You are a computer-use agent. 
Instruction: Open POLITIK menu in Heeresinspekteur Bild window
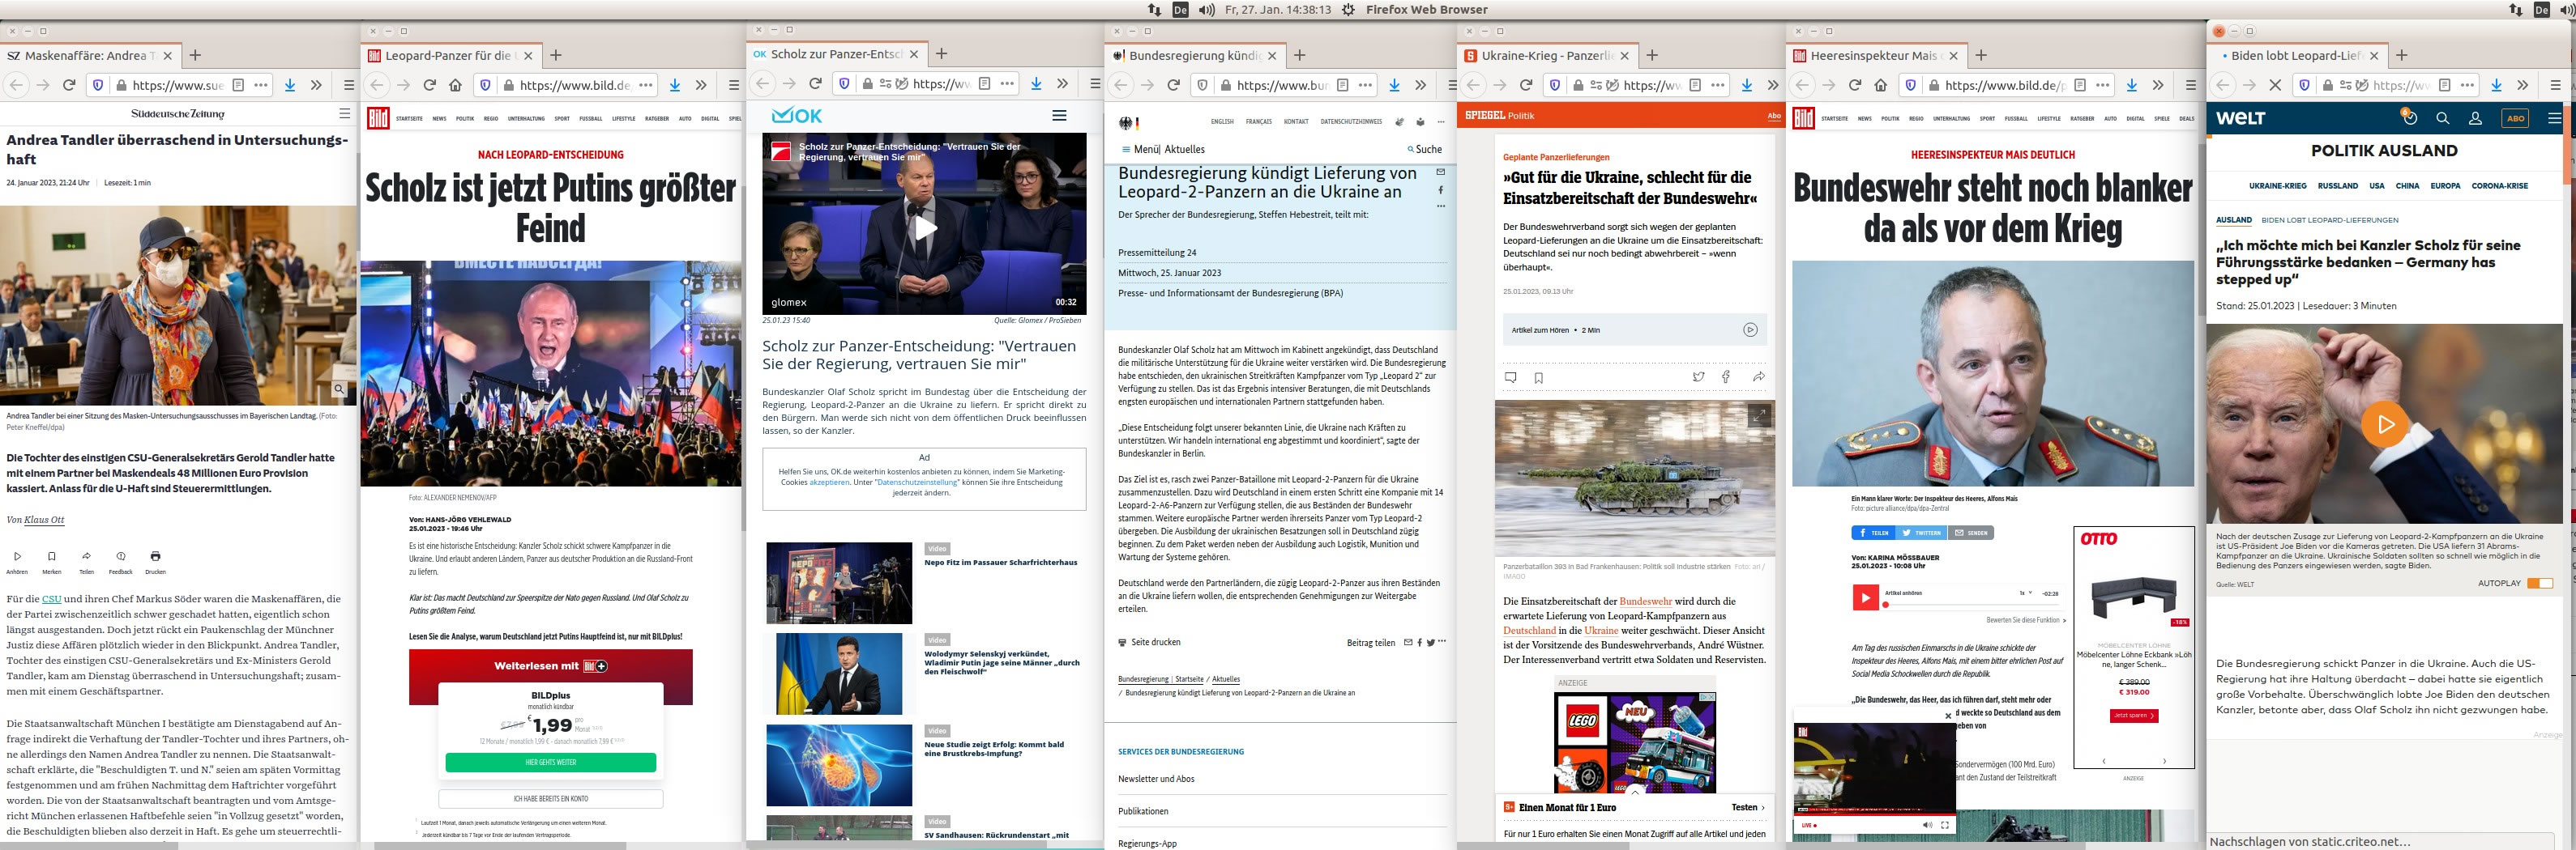click(1890, 119)
